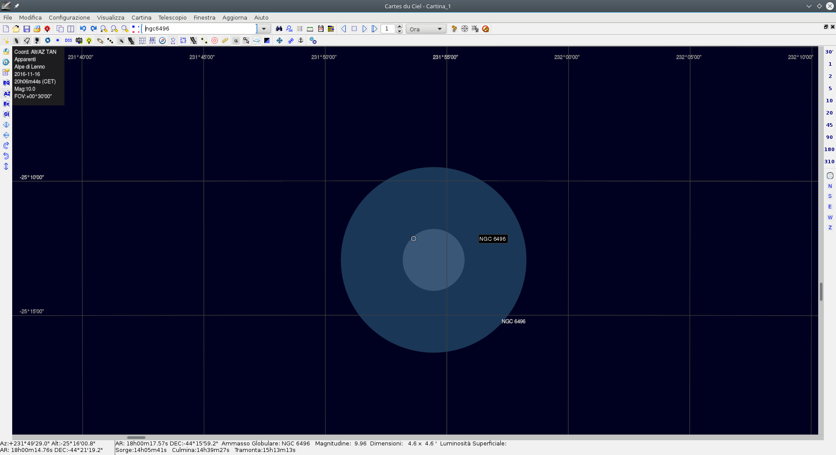Open the Configurazione menu
836x455 pixels.
tap(69, 17)
